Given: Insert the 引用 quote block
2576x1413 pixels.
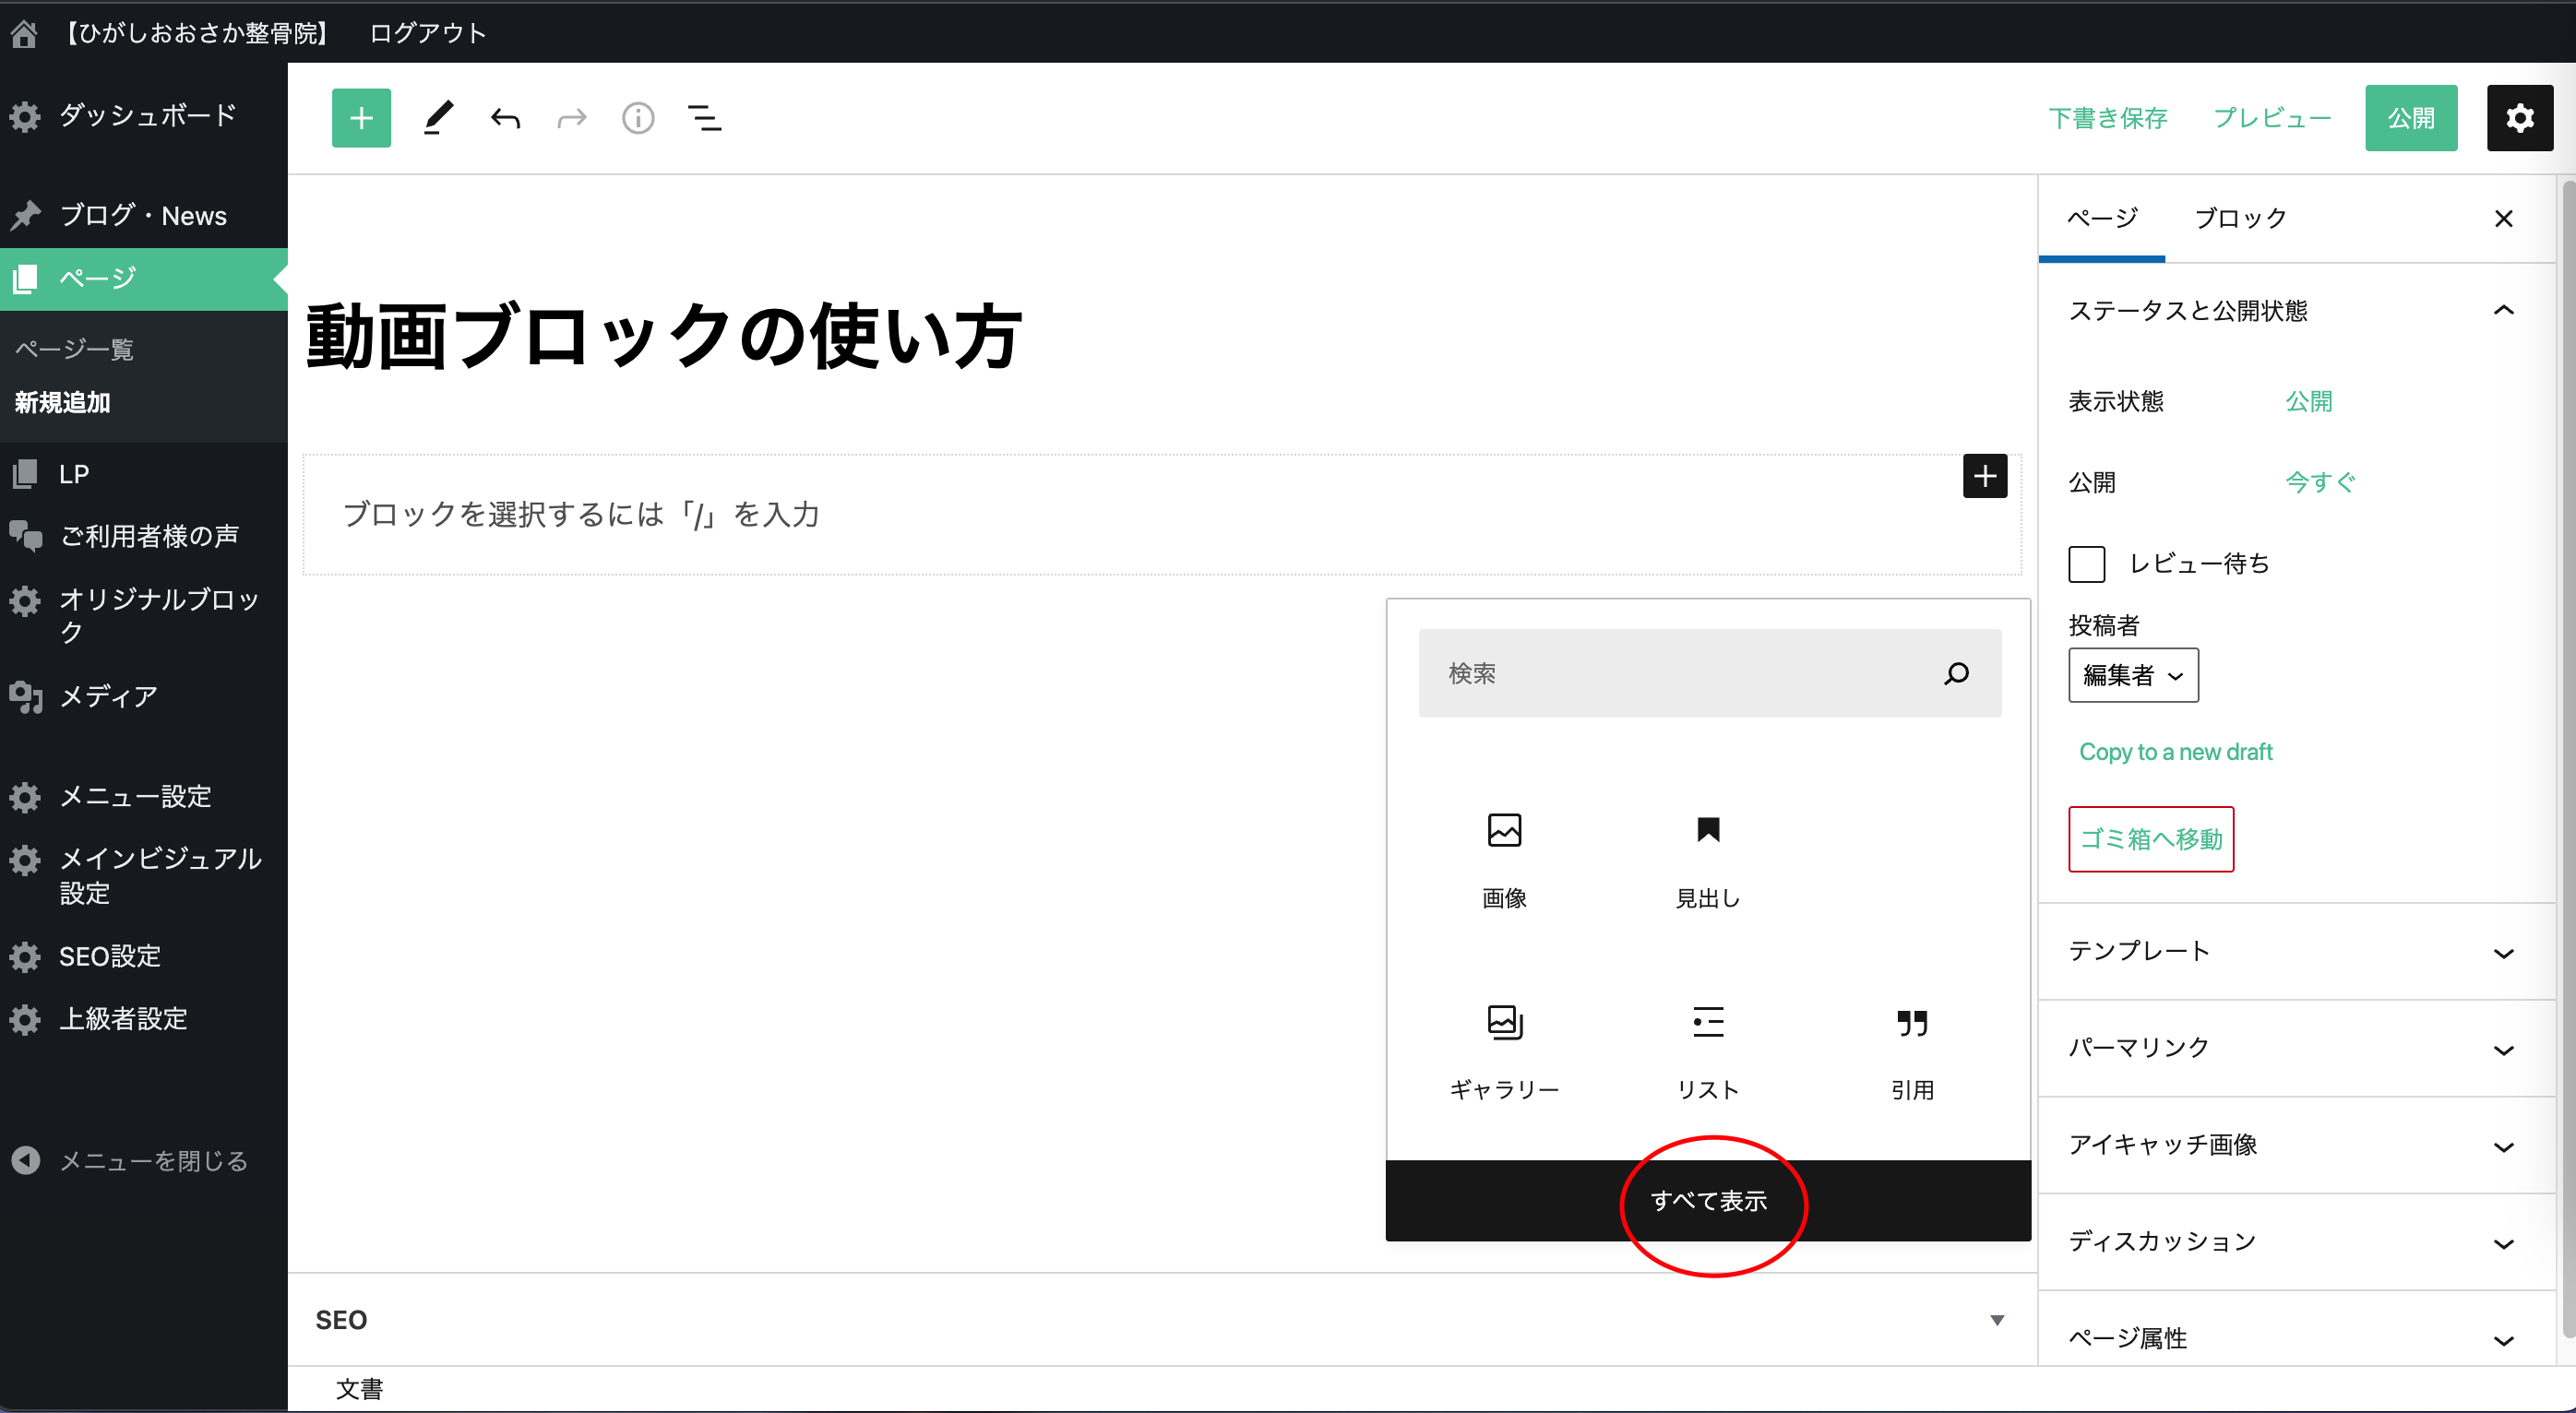Looking at the screenshot, I should [x=1911, y=1050].
